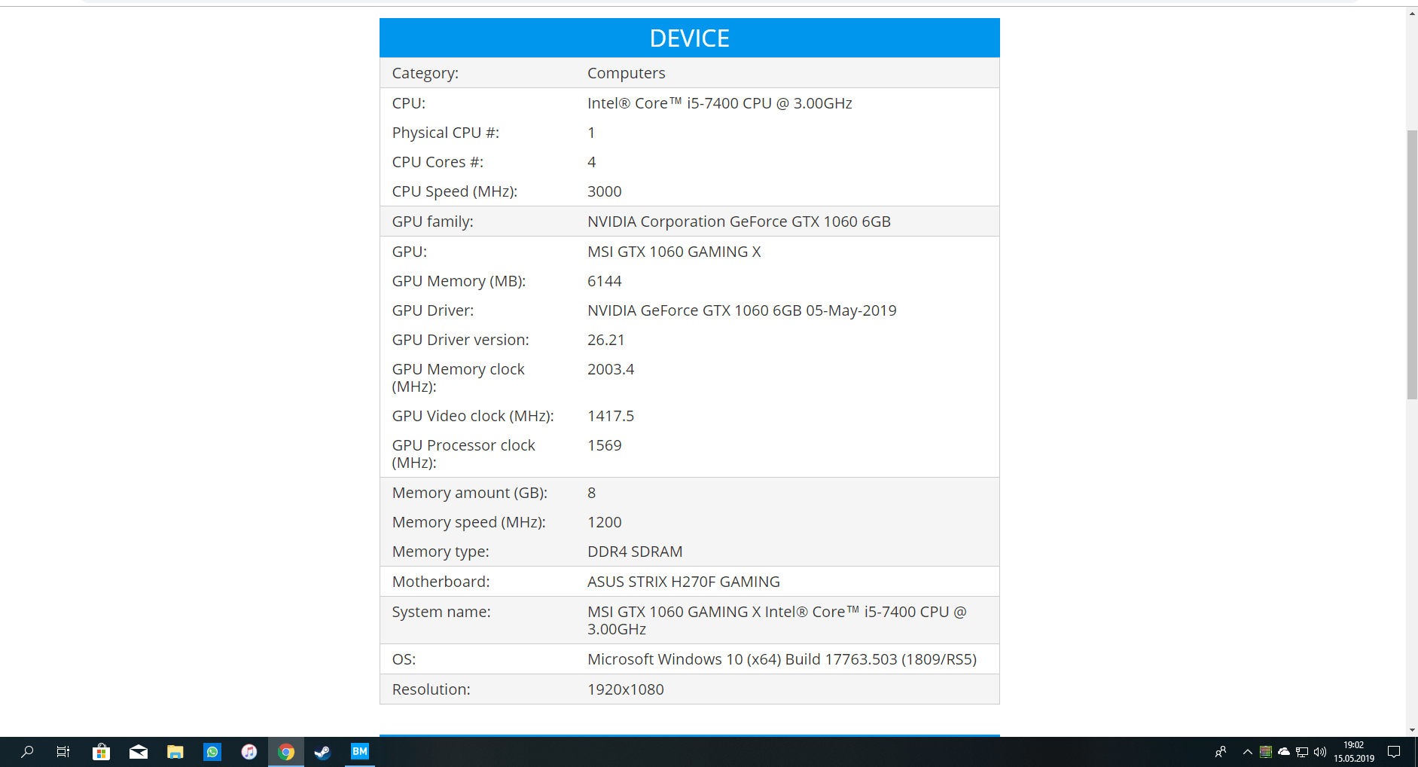This screenshot has height=767, width=1418.
Task: Select 'Intel® Core™ i5-7400 CPU @ 3.00GHz' in CPU row
Action: [720, 103]
